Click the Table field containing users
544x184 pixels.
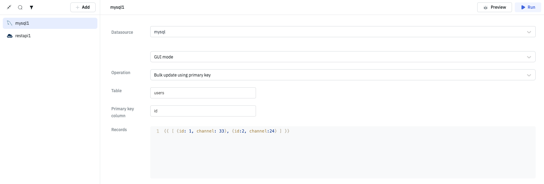203,93
